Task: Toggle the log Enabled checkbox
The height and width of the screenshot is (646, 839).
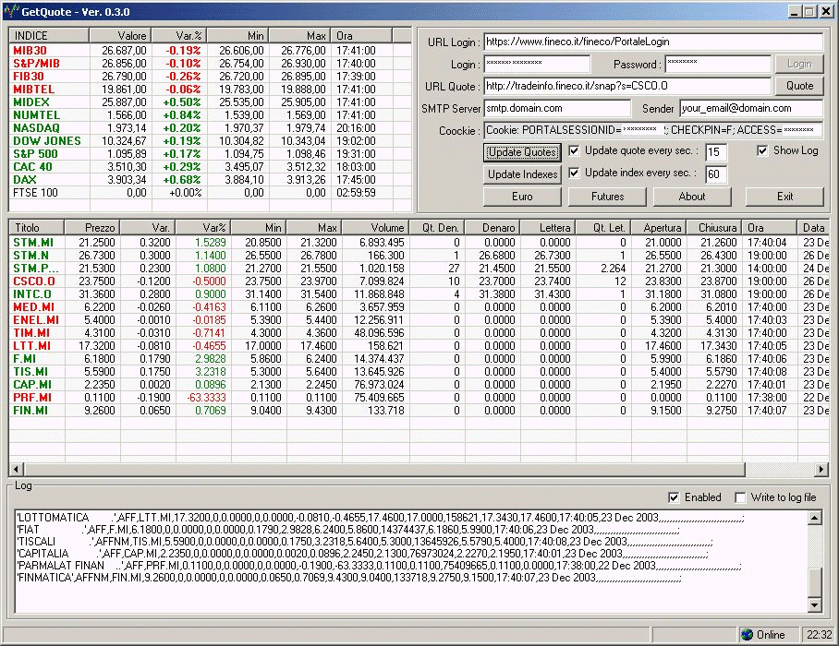Action: coord(674,497)
